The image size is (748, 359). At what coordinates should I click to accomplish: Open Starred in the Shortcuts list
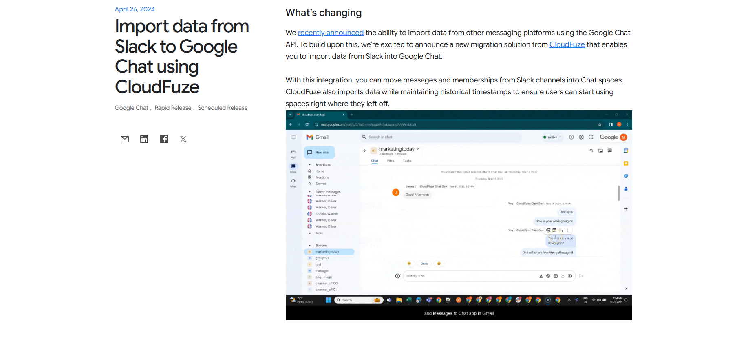[321, 184]
